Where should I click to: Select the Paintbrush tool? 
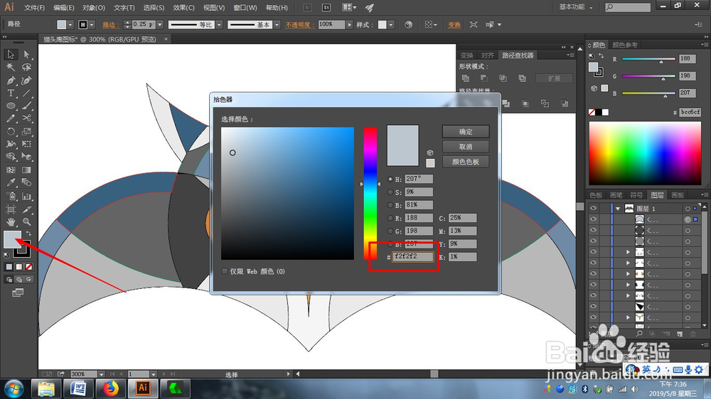(x=26, y=106)
